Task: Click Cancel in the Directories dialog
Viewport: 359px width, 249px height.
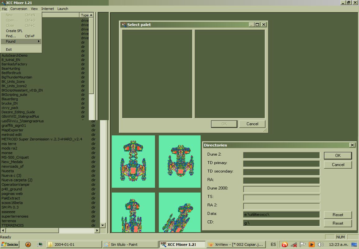Action: coord(338,165)
